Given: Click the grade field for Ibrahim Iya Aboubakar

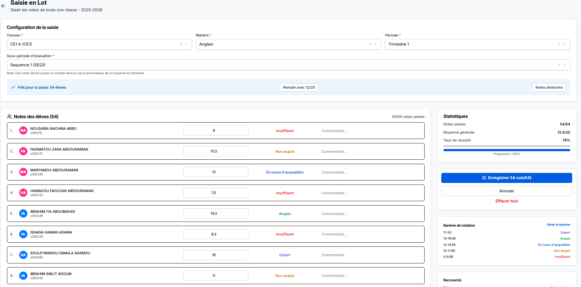Looking at the screenshot, I should tap(216, 213).
